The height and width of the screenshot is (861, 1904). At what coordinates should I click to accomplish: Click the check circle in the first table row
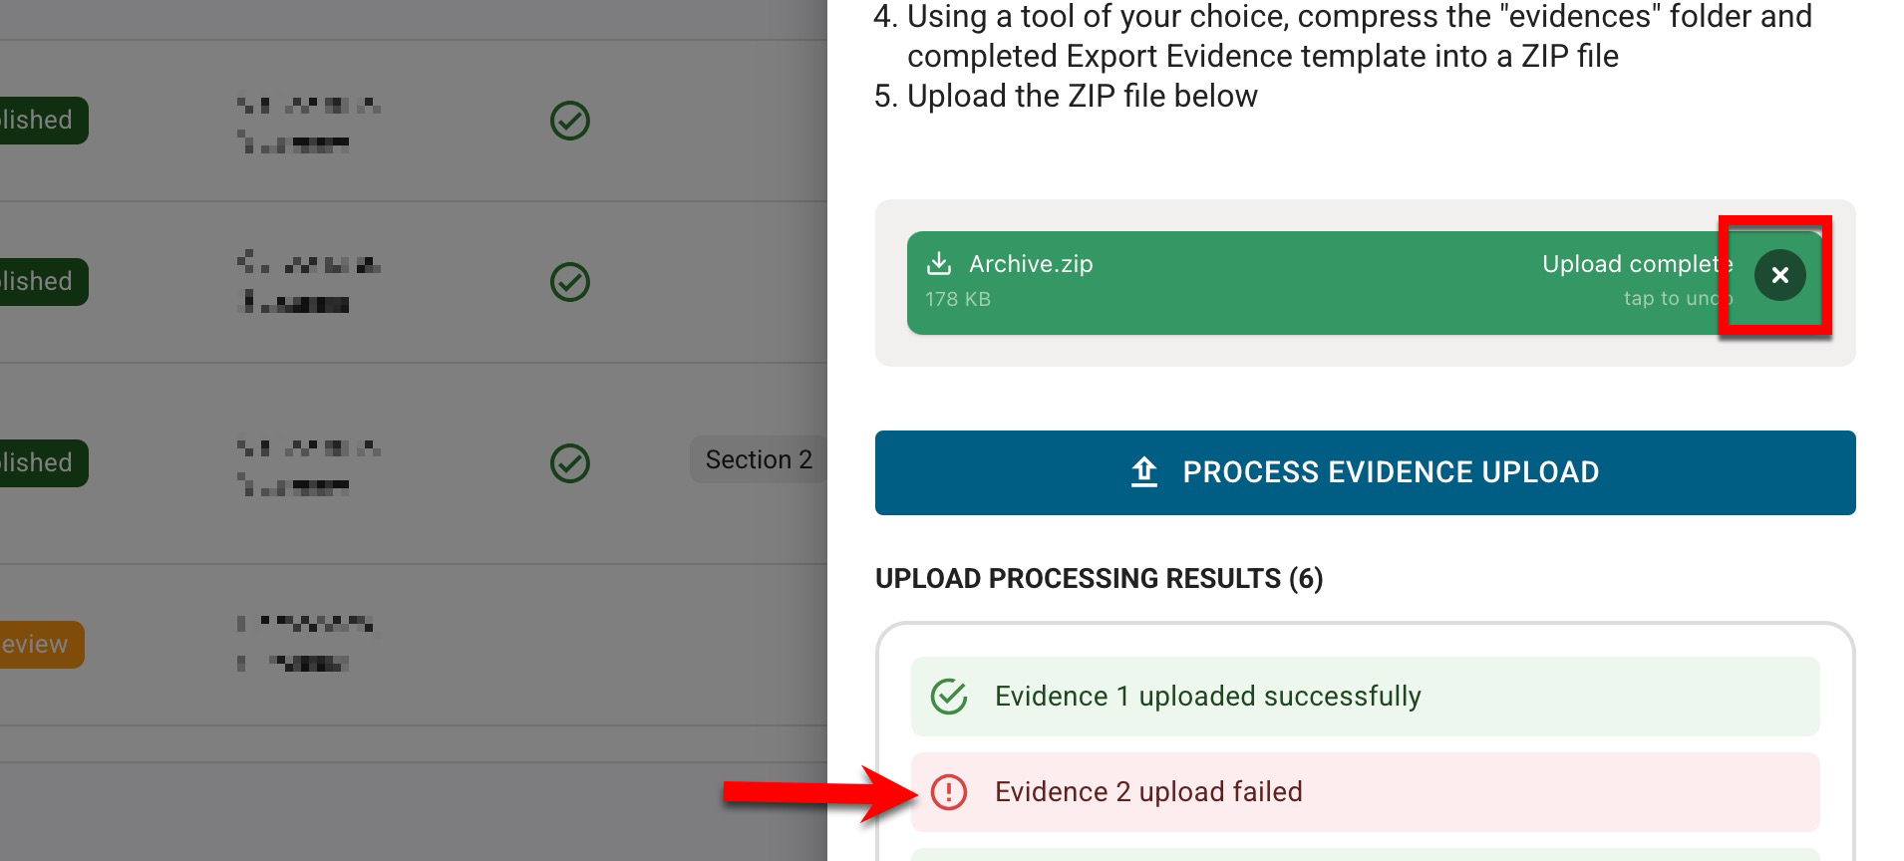tap(570, 121)
